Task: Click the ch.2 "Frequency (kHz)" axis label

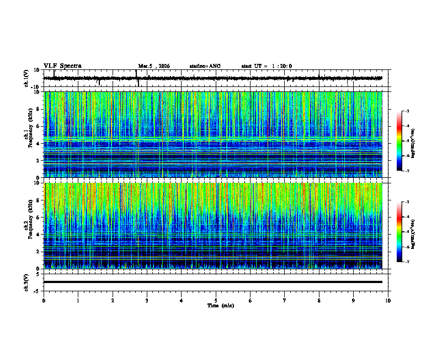Action: 30,219
